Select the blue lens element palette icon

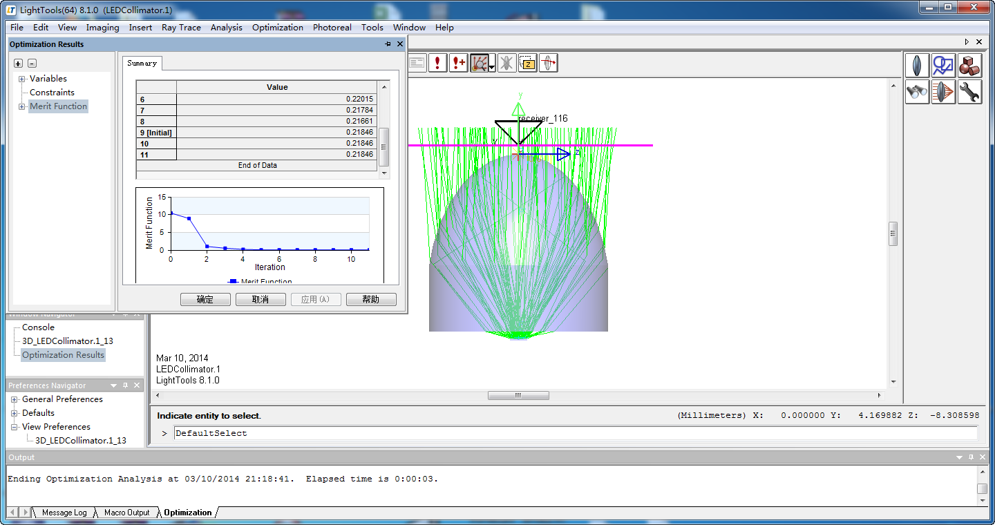[917, 66]
